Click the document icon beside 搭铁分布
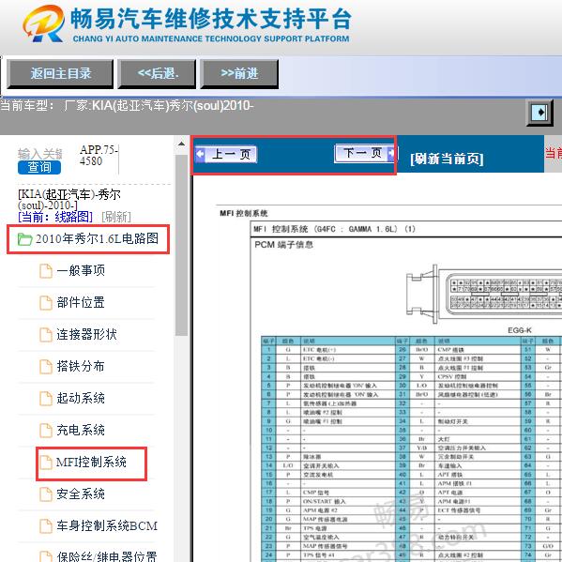 tap(46, 367)
